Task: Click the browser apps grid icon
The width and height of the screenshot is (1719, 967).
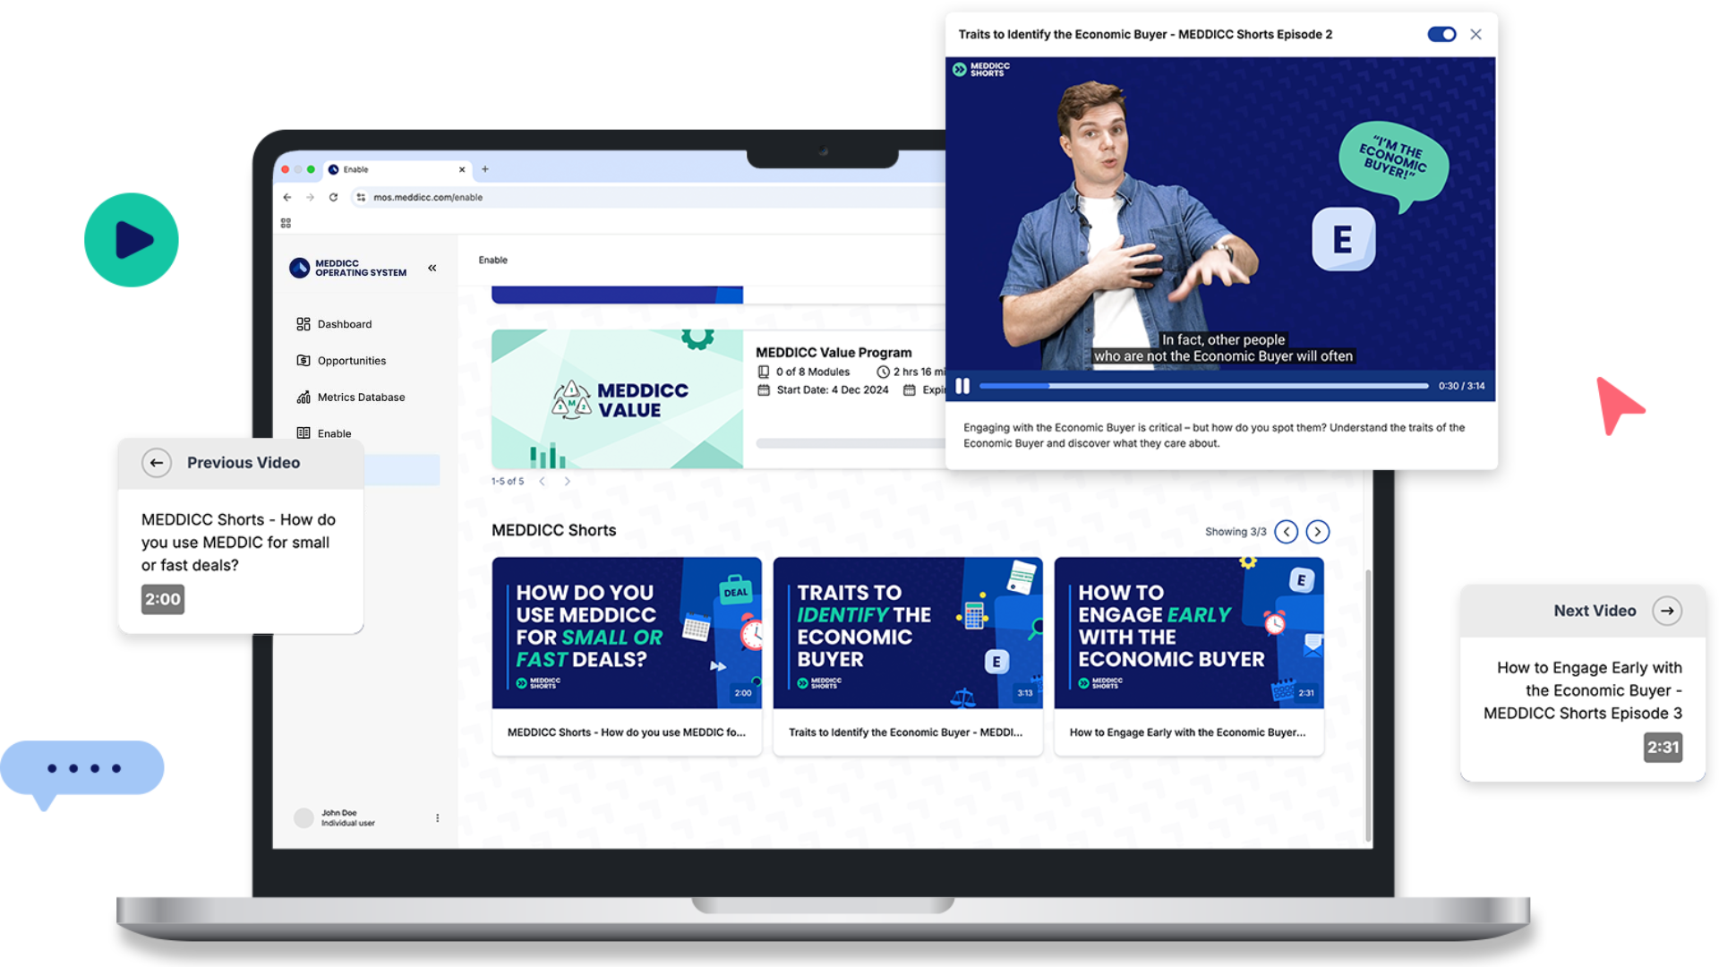Action: pyautogui.click(x=286, y=223)
